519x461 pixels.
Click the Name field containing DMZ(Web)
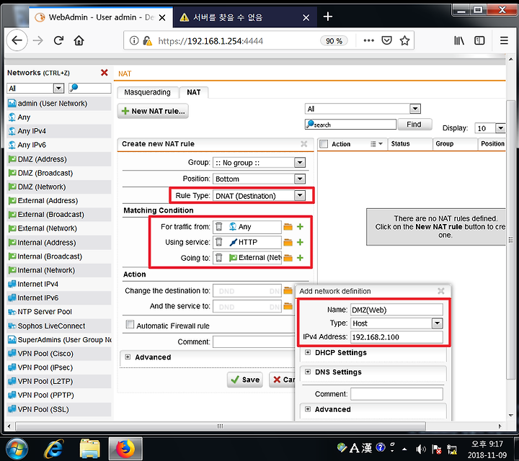[396, 310]
